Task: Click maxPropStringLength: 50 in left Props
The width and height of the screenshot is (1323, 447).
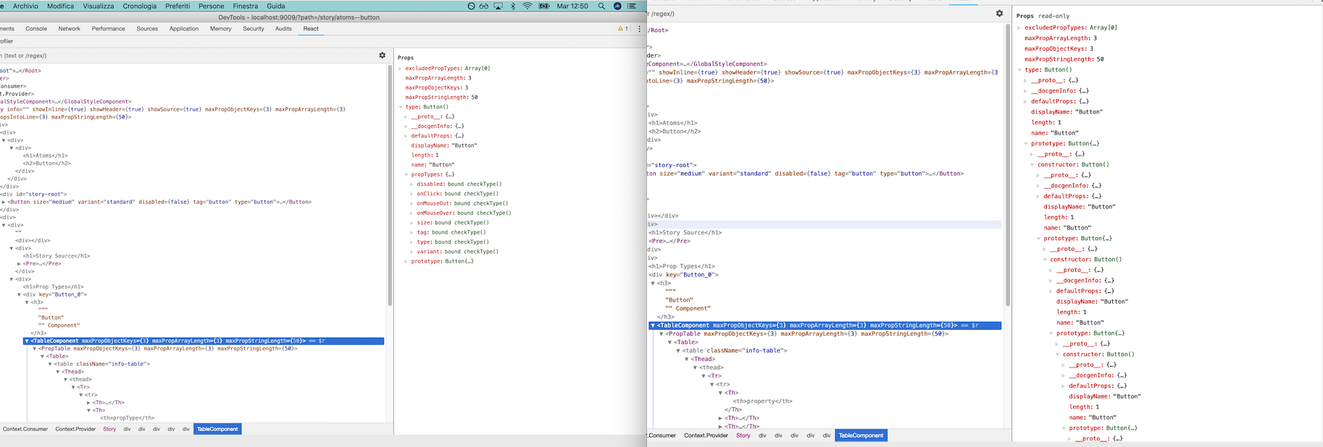Action: (441, 97)
